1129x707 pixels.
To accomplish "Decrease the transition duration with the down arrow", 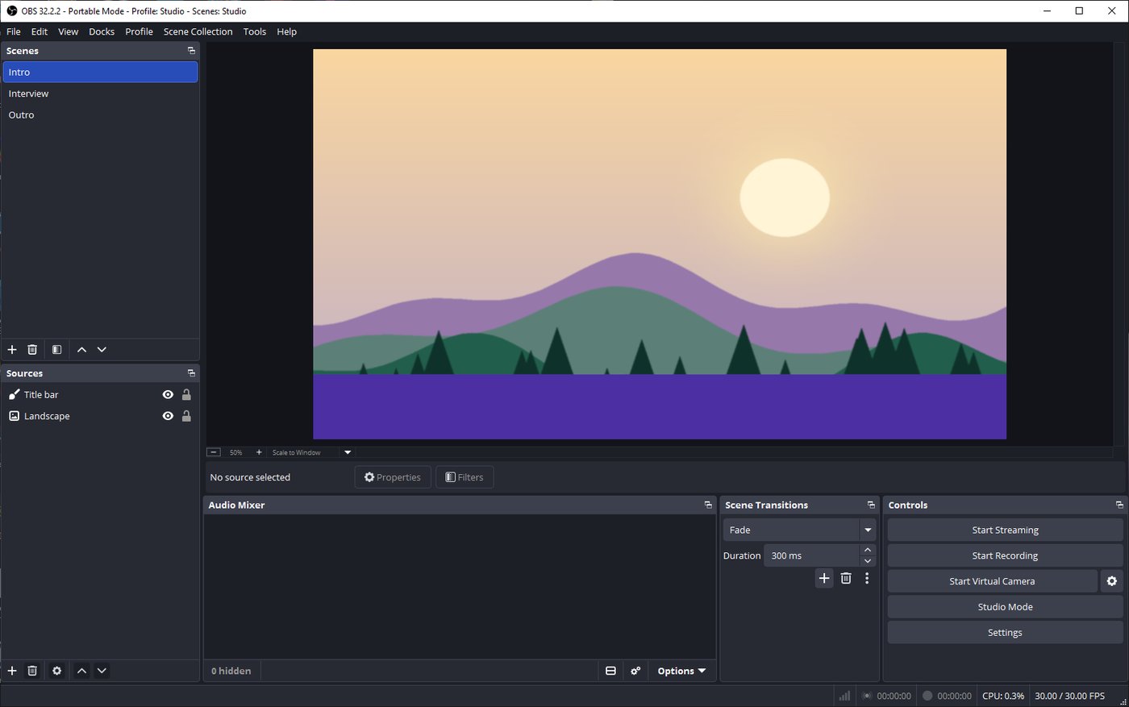I will pyautogui.click(x=868, y=561).
